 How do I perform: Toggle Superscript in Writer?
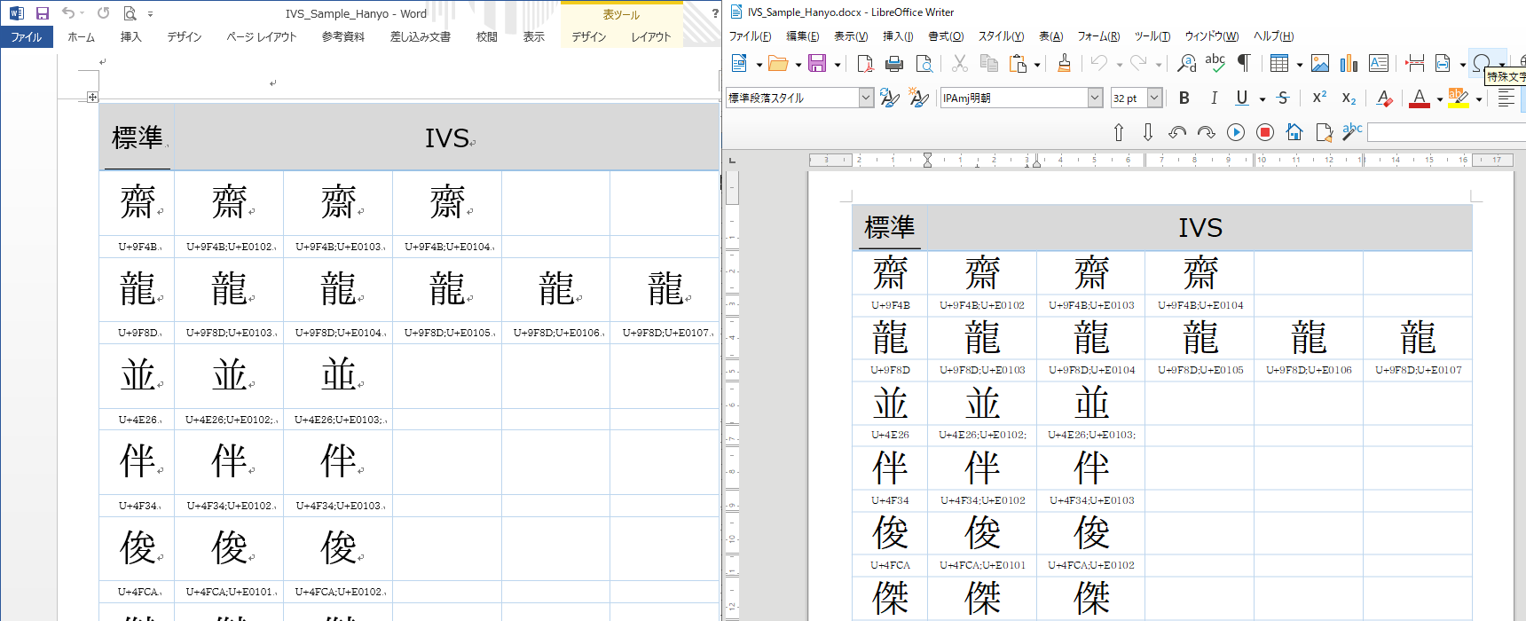[x=1319, y=98]
